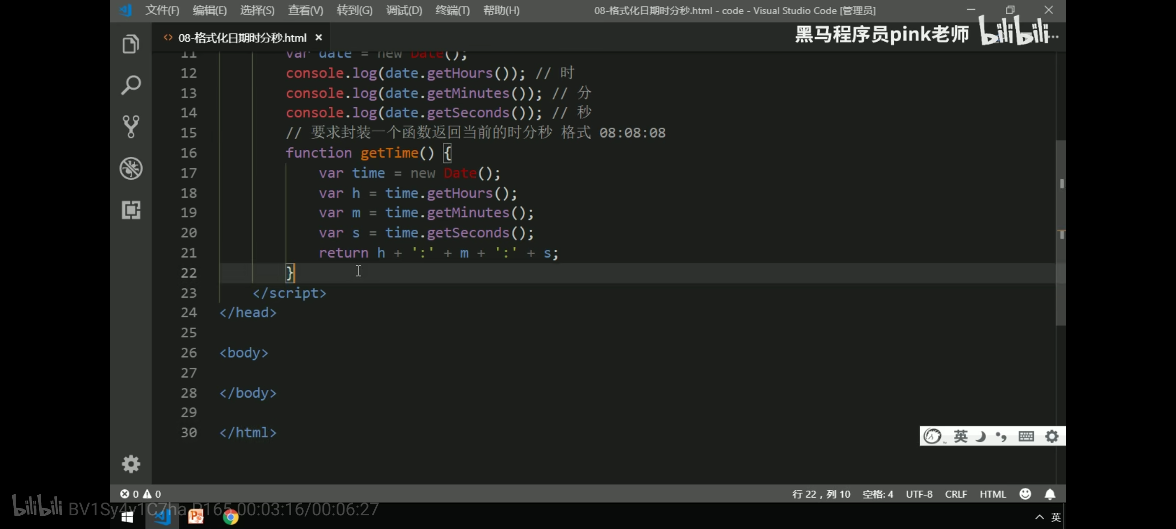This screenshot has width=1176, height=529.
Task: Open the HTML language mode selector
Action: point(992,494)
